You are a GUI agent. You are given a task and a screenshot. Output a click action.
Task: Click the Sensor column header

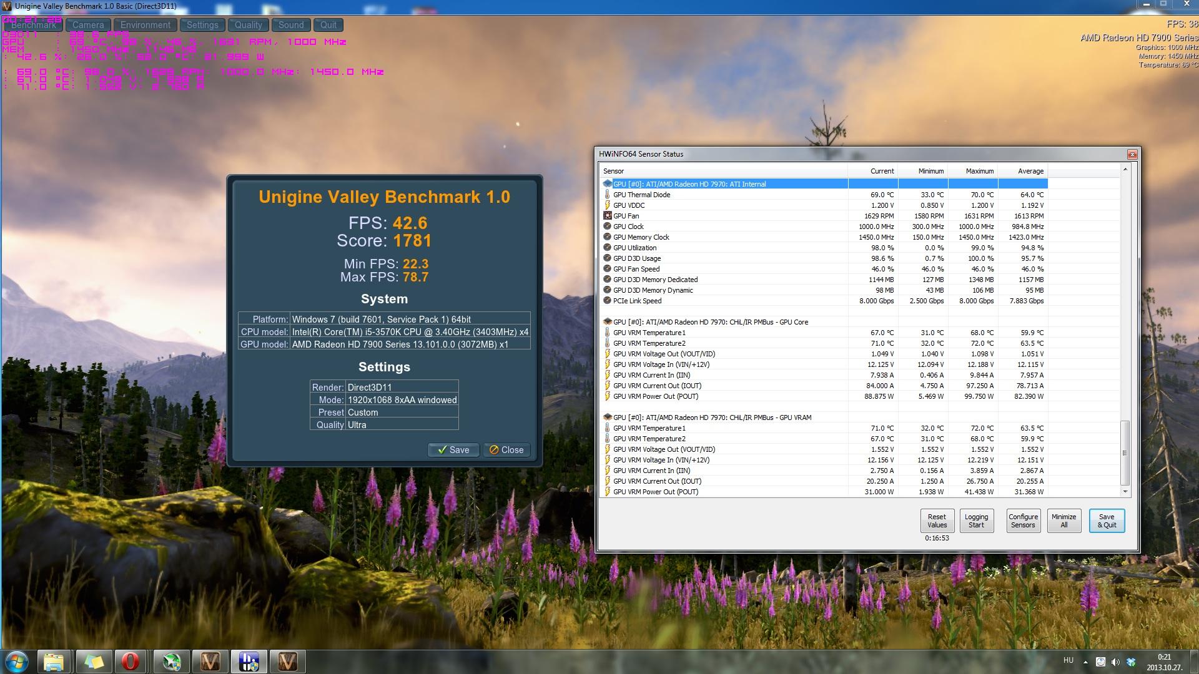(723, 171)
